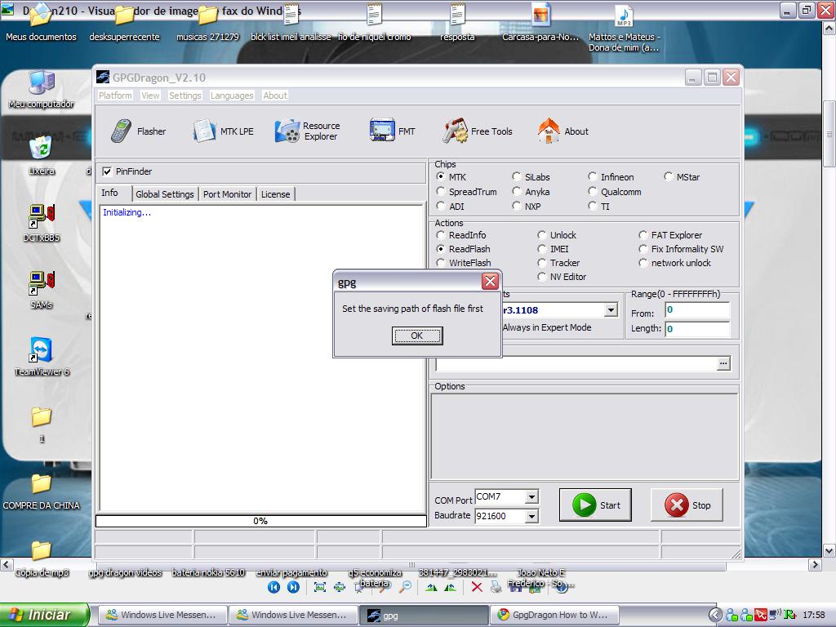The width and height of the screenshot is (836, 627).
Task: Open the Iniciar start menu
Action: pos(45,615)
